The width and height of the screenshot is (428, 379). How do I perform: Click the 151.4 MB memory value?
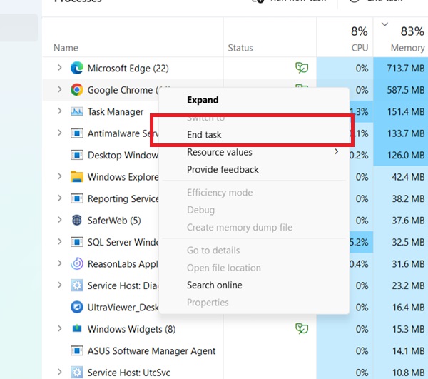(x=406, y=111)
